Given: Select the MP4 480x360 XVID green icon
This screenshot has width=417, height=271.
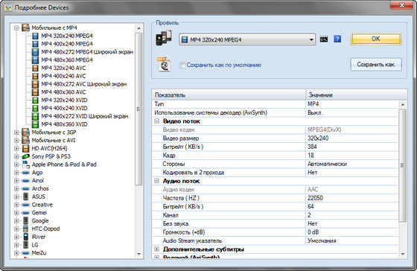Looking at the screenshot, I should pos(35,124).
